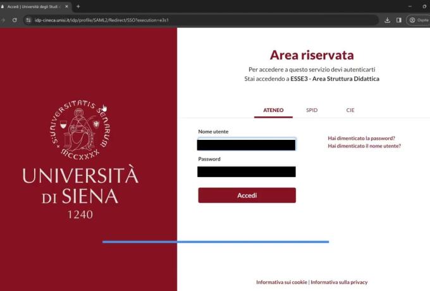Viewport: 430px width, 291px height.
Task: Toggle the browser side panel icon
Action: point(399,20)
